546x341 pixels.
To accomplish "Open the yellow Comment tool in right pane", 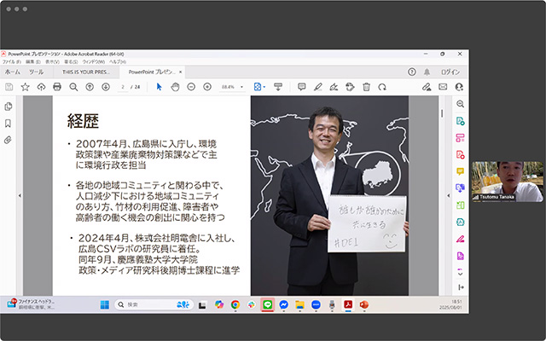I will click(x=460, y=171).
